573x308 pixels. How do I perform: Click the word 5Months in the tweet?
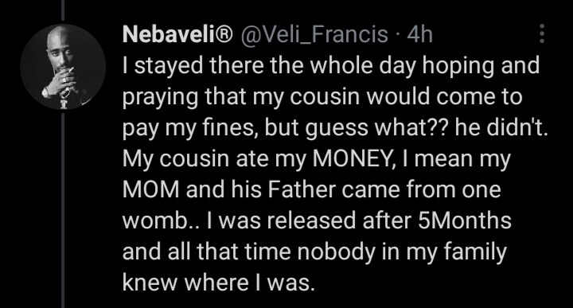464,221
